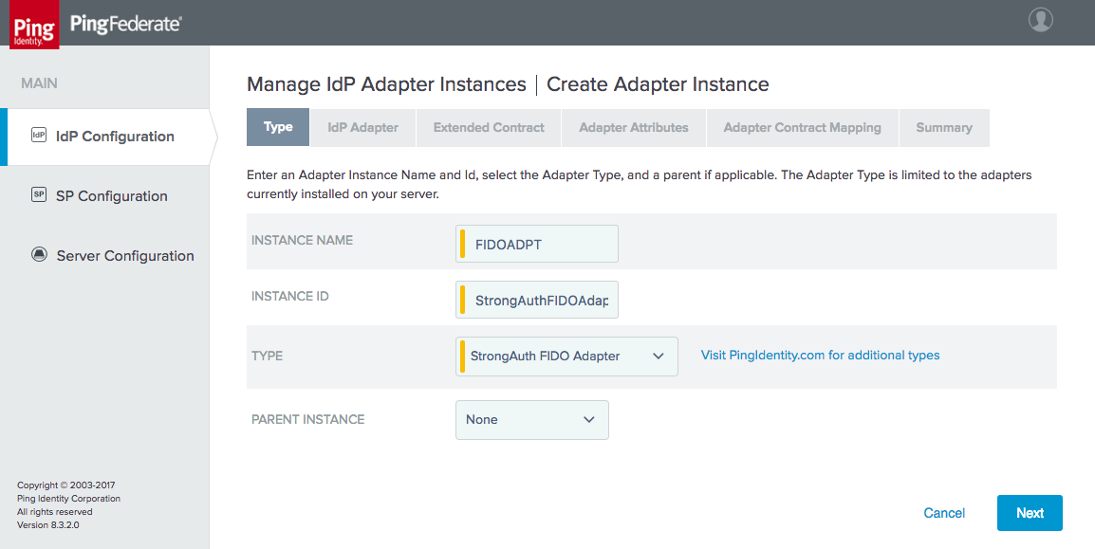Screen dimensions: 1095x549
Task: Click the INSTANCE ID input field
Action: point(536,300)
